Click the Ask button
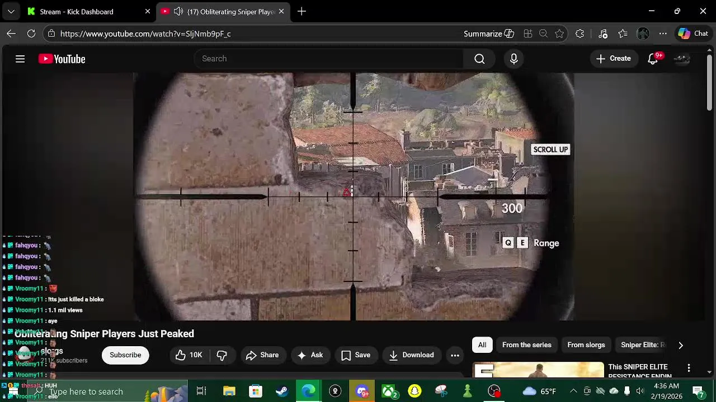Screen dimensions: 716x402 (310, 355)
